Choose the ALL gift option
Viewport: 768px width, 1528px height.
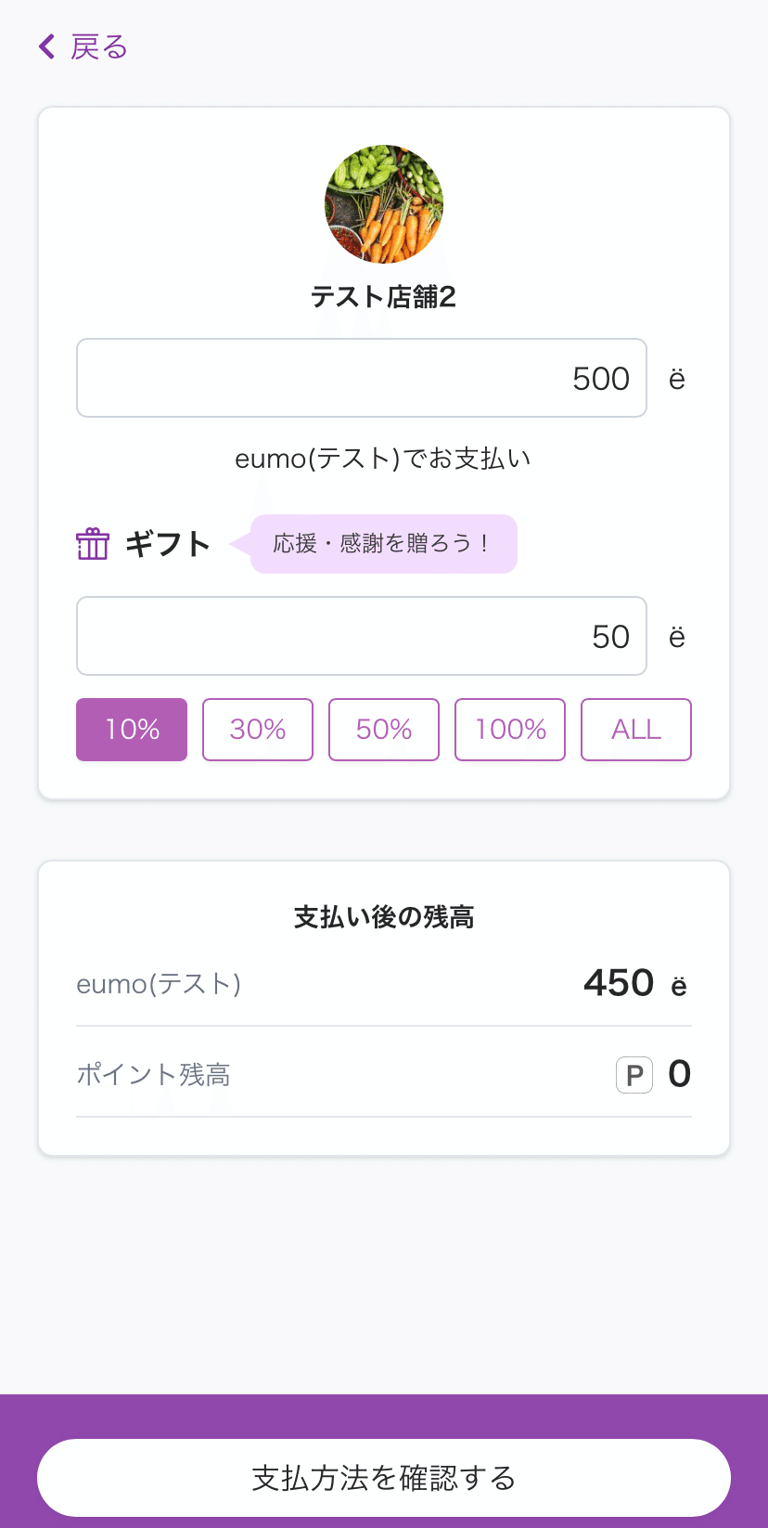636,730
